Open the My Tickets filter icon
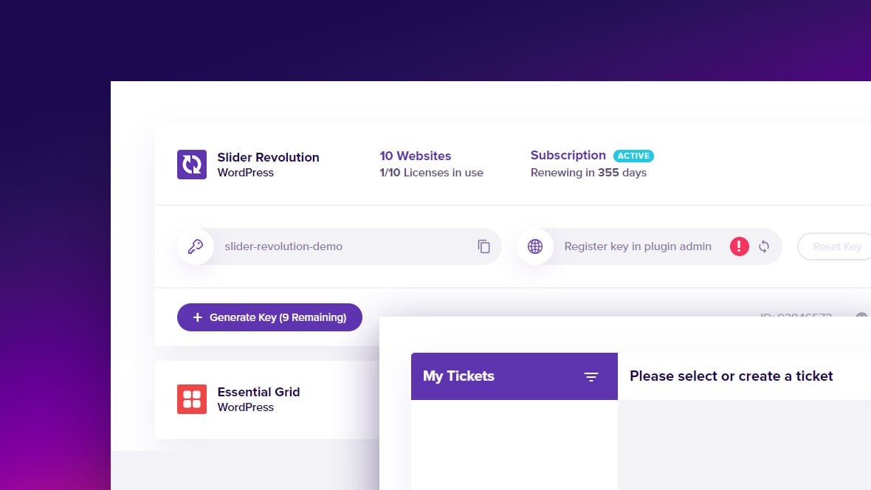 591,376
